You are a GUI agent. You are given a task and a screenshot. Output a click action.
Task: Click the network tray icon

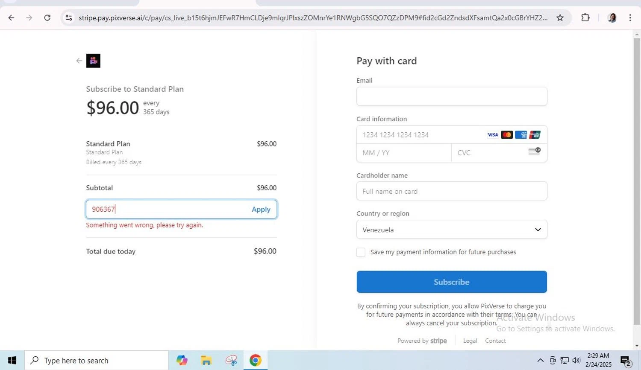pyautogui.click(x=565, y=361)
